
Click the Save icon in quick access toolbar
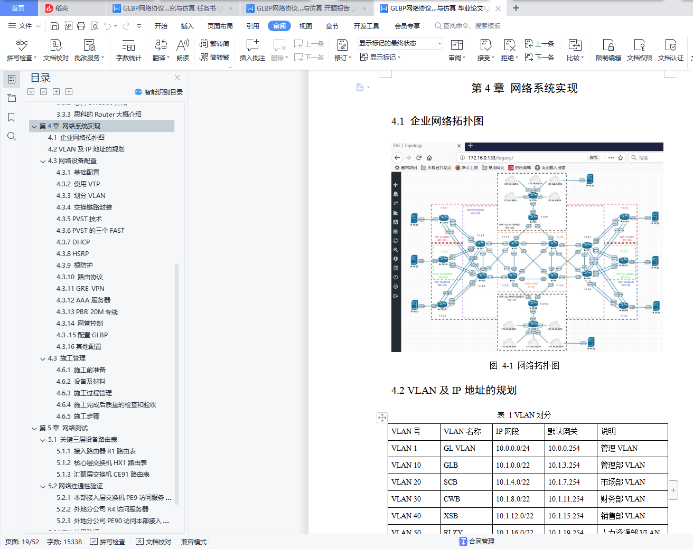pyautogui.click(x=54, y=26)
